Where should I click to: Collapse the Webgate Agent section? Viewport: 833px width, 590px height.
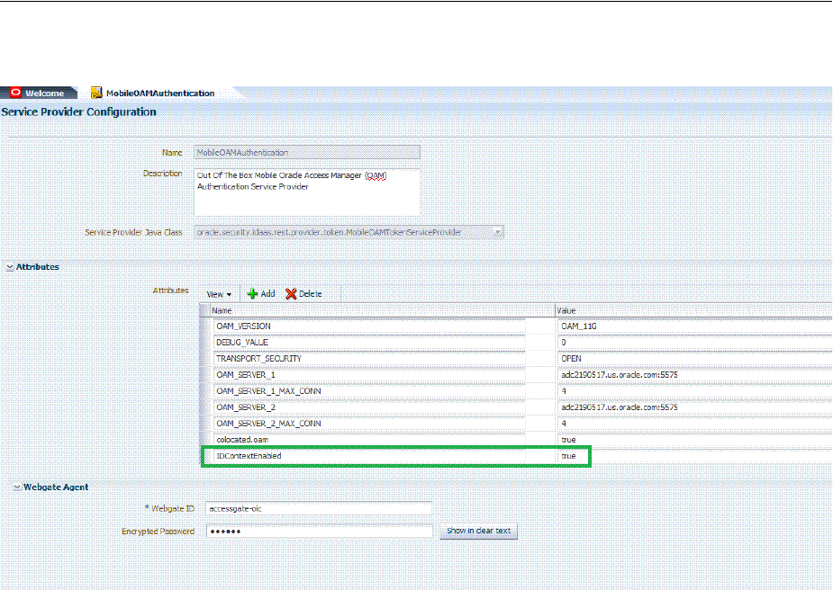coord(17,487)
